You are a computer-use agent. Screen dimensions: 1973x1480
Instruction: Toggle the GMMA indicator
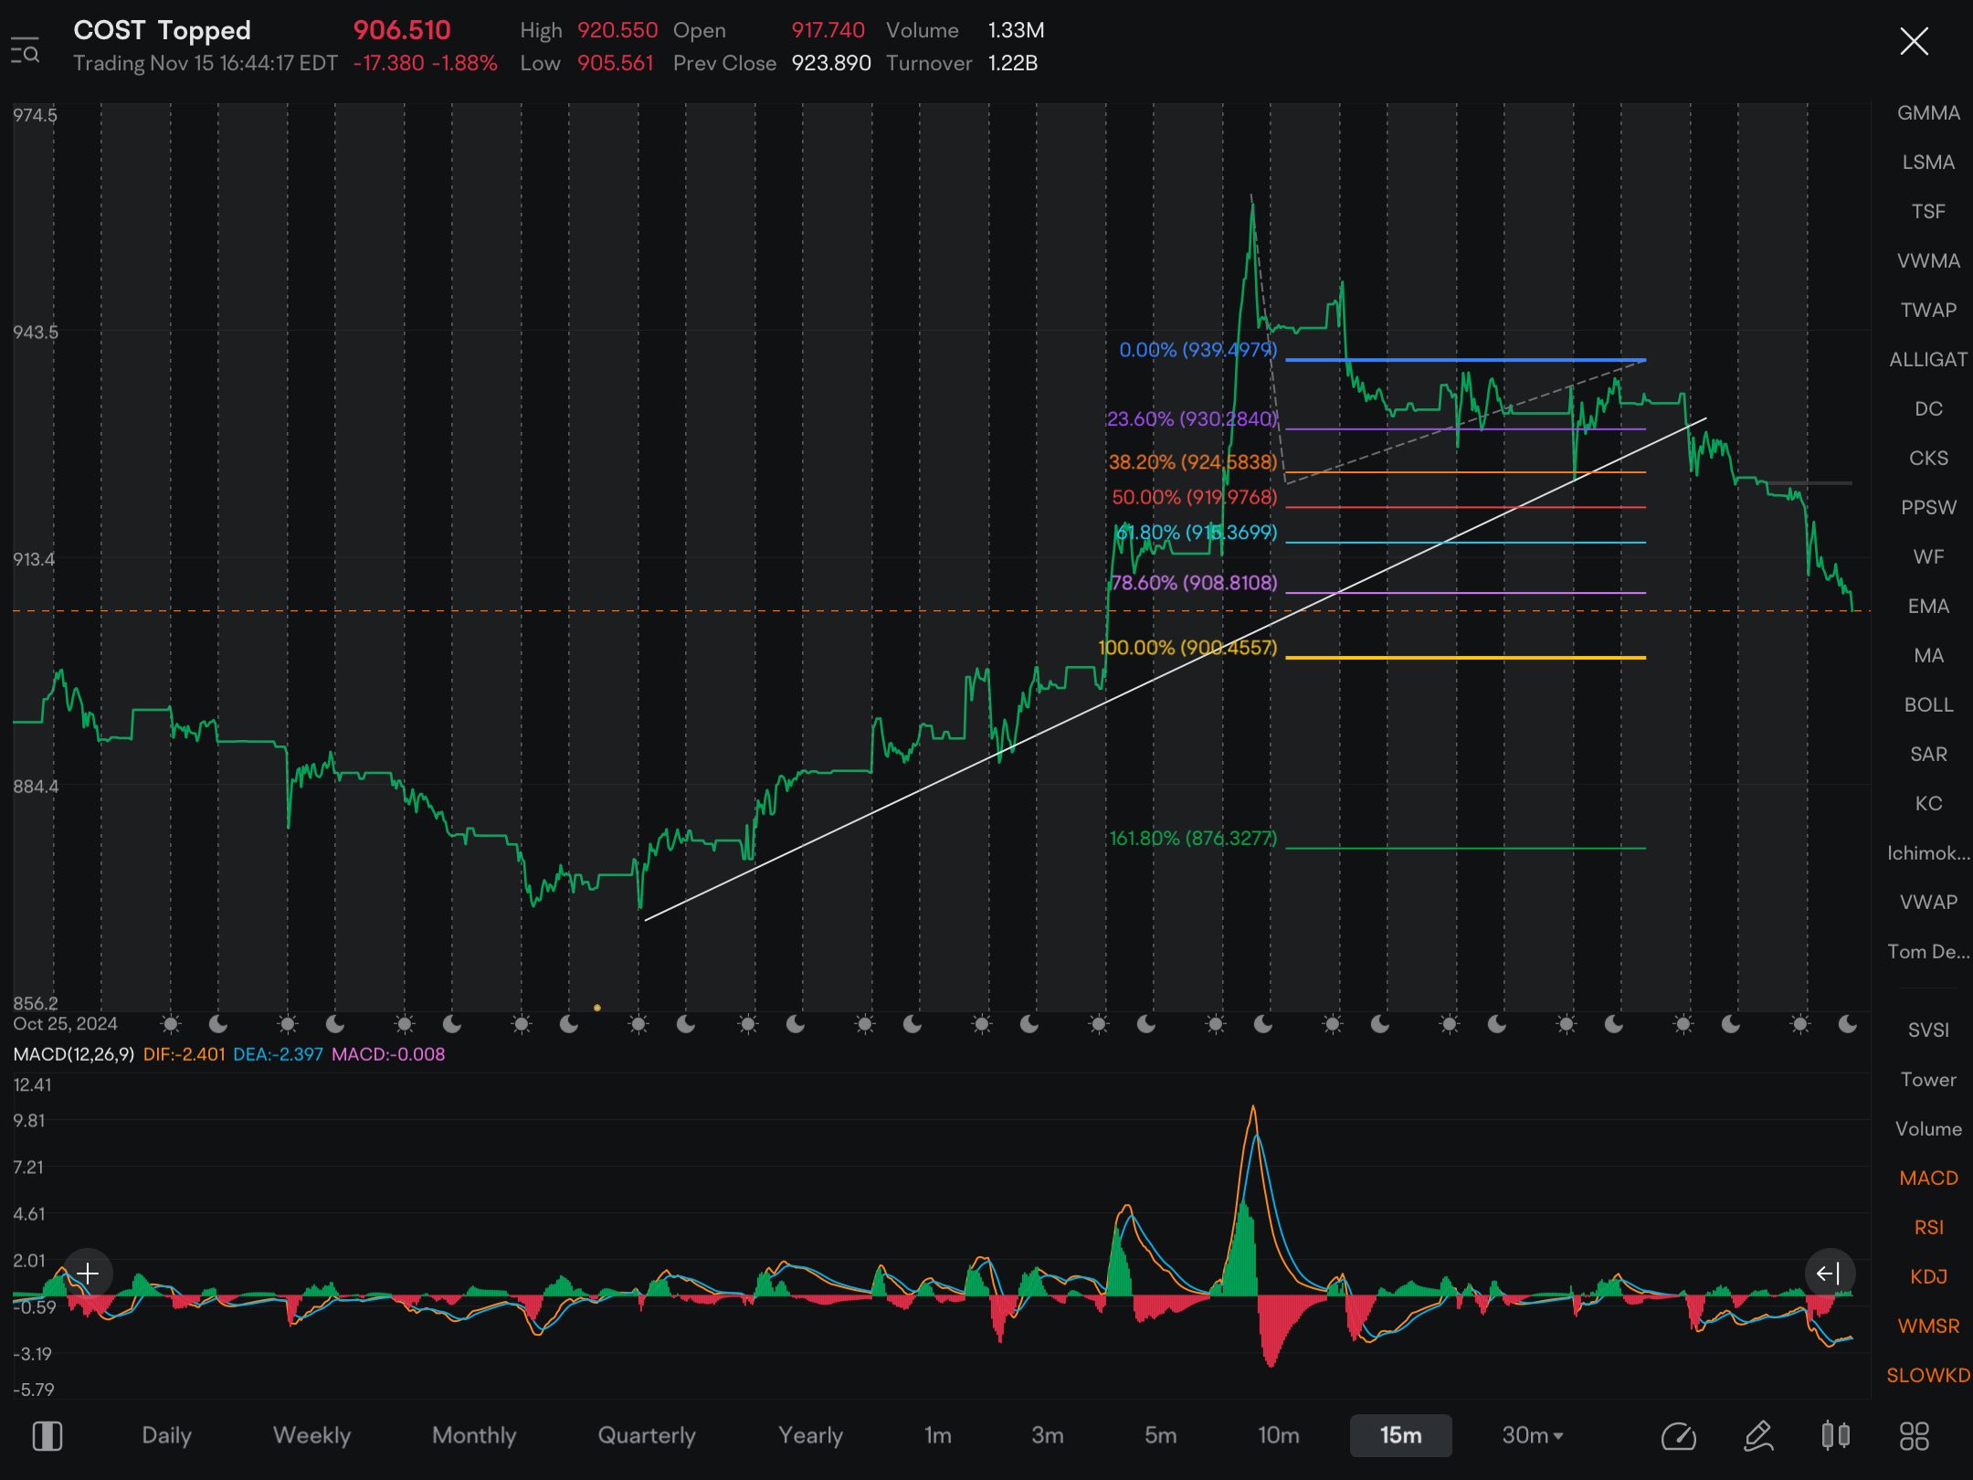(1928, 113)
